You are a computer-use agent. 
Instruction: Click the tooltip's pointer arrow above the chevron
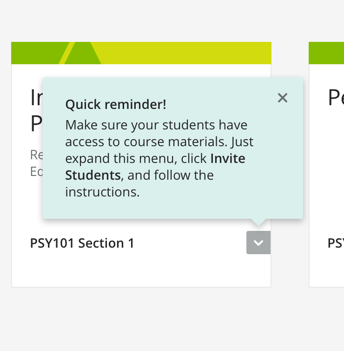tap(258, 222)
